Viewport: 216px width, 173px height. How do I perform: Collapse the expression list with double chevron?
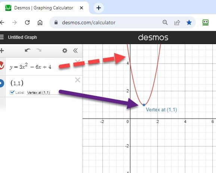(x=75, y=51)
